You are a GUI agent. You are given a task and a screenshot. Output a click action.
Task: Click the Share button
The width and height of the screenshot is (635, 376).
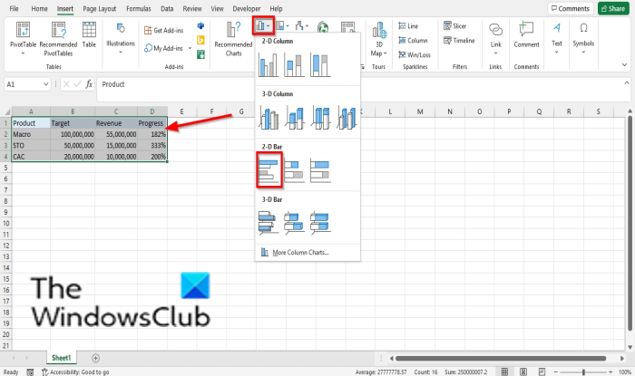click(613, 8)
